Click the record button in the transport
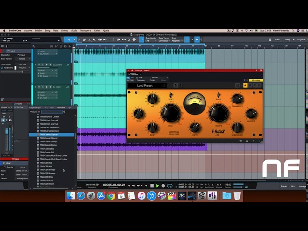This screenshot has height=231, width=308. click(163, 186)
